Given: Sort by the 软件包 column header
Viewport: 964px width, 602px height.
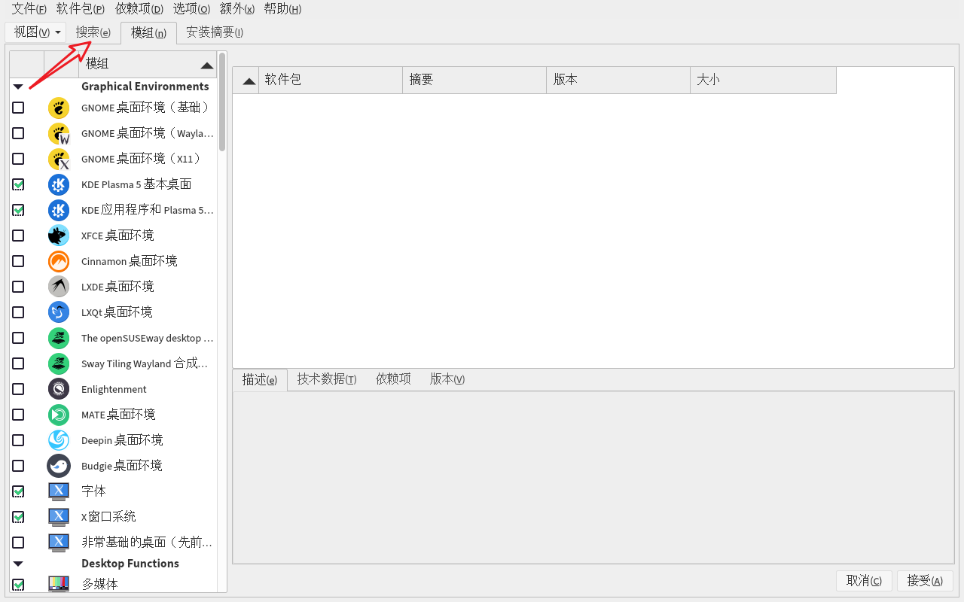Looking at the screenshot, I should coord(331,81).
